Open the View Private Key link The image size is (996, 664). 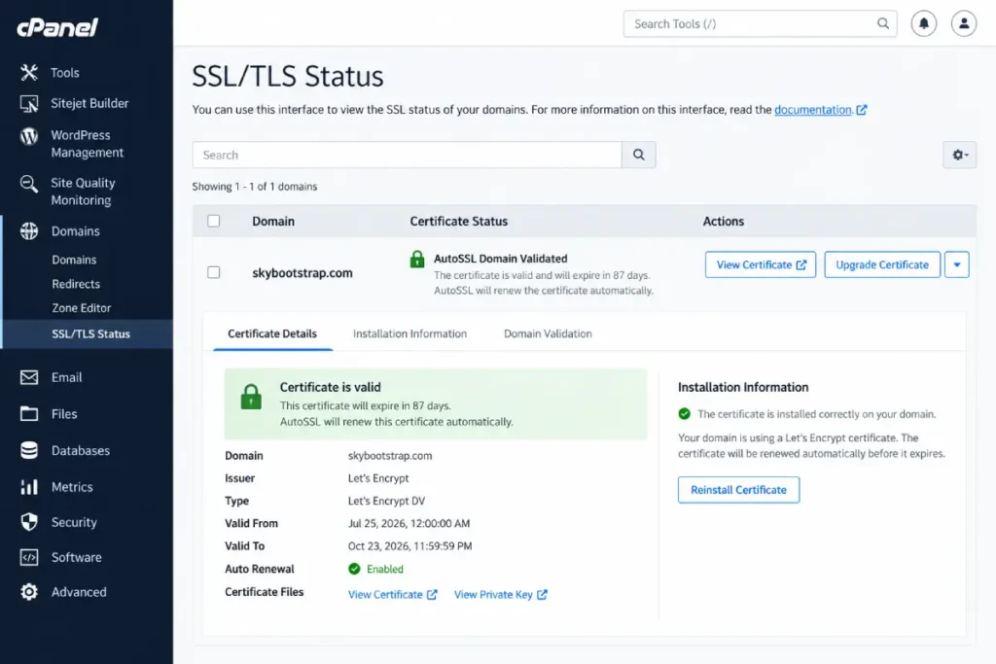tap(501, 595)
